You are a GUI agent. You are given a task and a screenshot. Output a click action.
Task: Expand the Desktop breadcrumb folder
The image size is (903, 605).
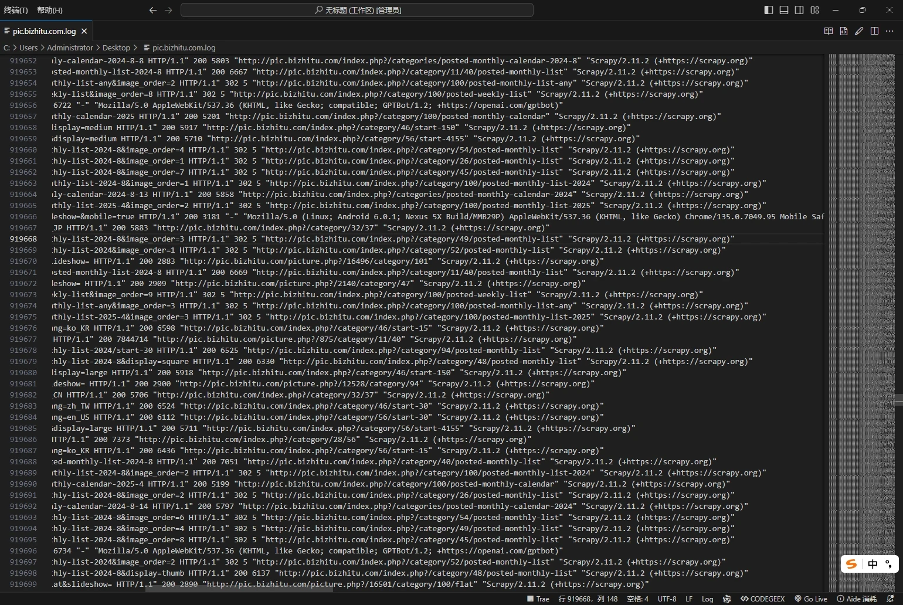click(x=116, y=47)
